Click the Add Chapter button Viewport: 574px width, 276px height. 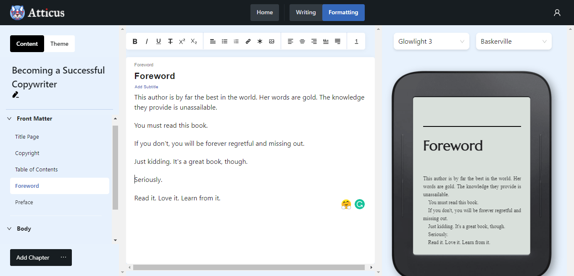tap(33, 258)
